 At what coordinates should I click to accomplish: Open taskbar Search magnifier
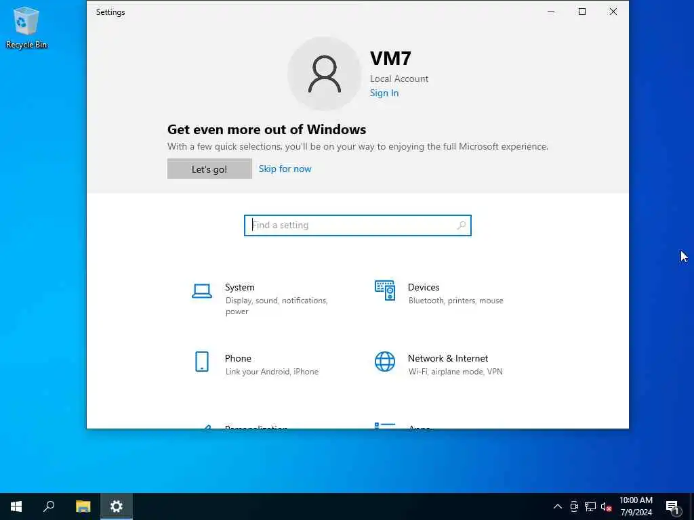coord(49,506)
